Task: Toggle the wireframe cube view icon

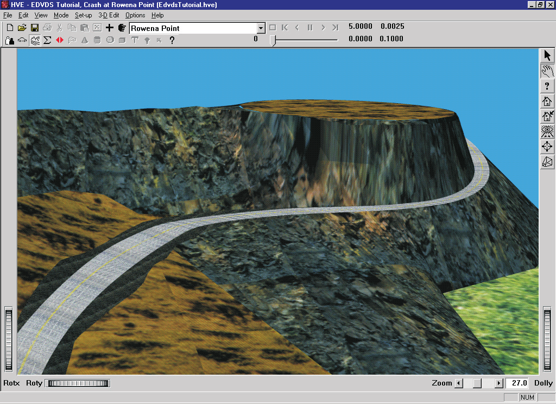Action: coord(547,162)
